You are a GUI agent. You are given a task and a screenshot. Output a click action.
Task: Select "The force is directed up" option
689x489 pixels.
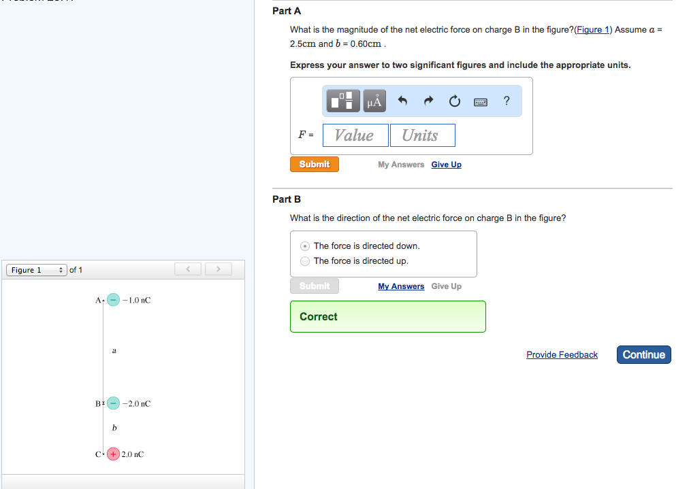click(305, 261)
